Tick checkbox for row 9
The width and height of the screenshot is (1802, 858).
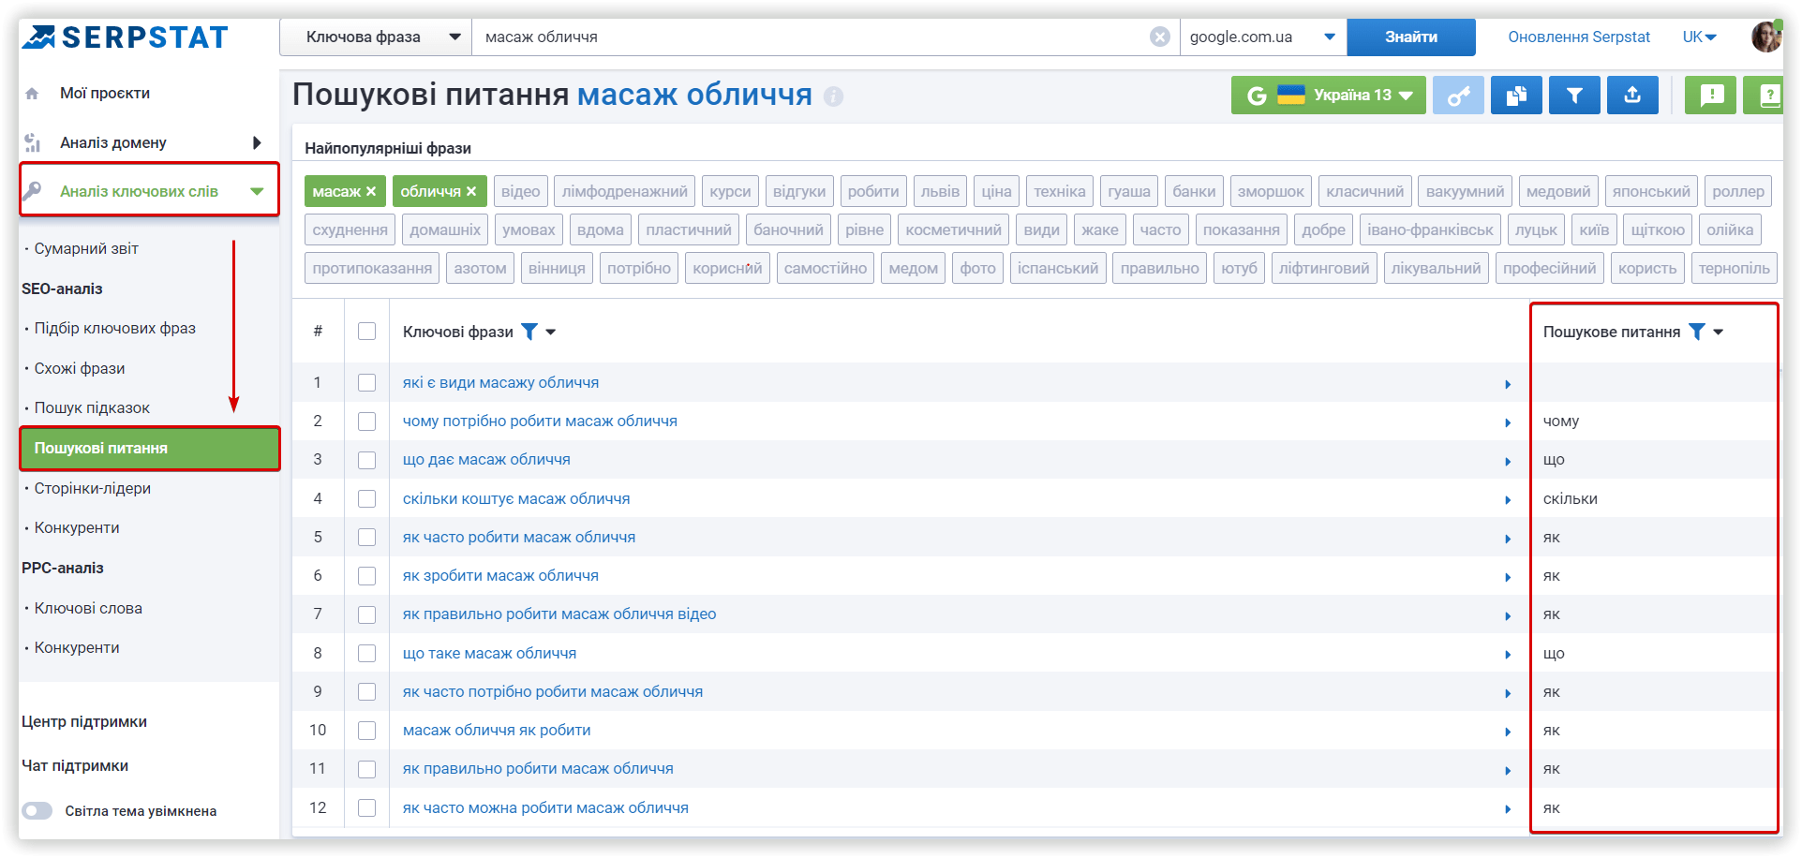[366, 691]
